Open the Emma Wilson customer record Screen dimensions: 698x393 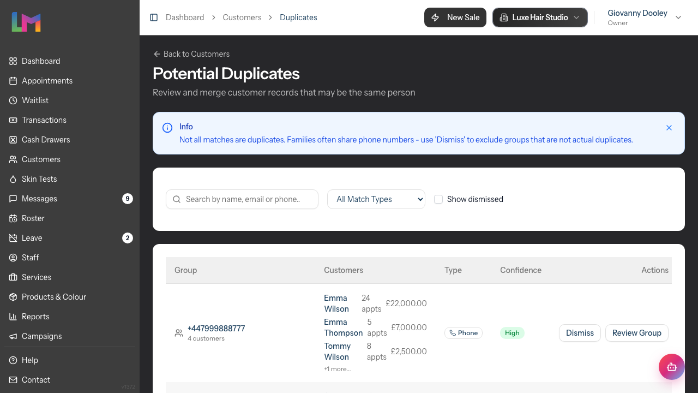click(336, 303)
